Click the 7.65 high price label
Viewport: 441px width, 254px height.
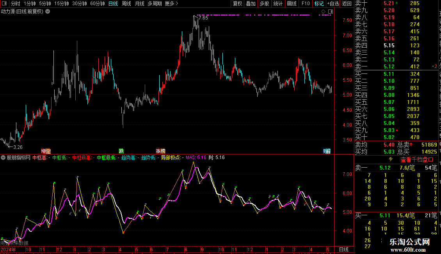click(203, 18)
